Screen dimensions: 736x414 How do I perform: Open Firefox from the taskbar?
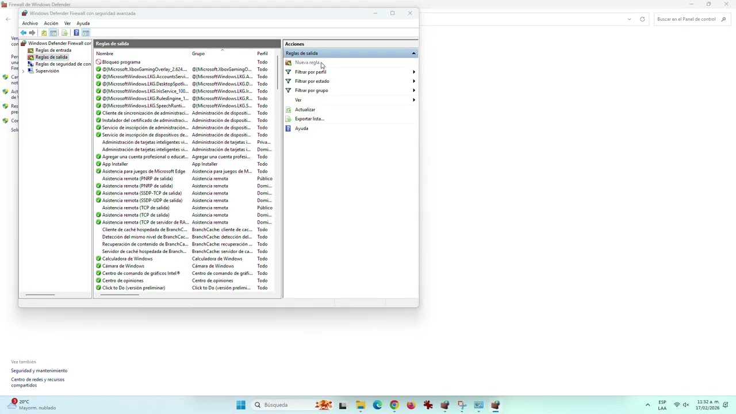tap(411, 405)
